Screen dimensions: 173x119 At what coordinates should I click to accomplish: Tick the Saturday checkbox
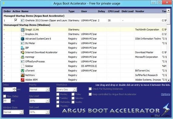coord(73,98)
